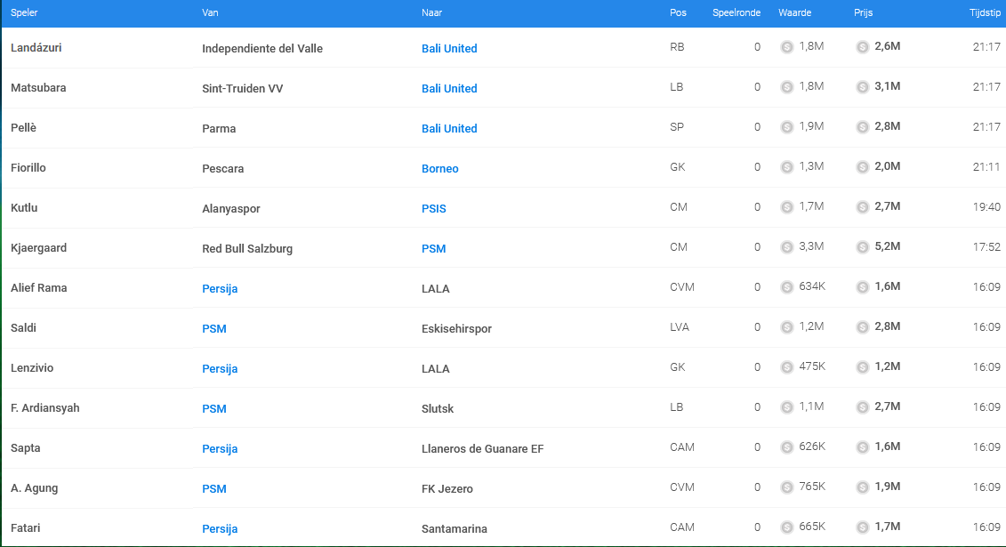Click the coin icon beside Fiorillo's 1,3M value
The width and height of the screenshot is (1006, 547).
coord(786,166)
